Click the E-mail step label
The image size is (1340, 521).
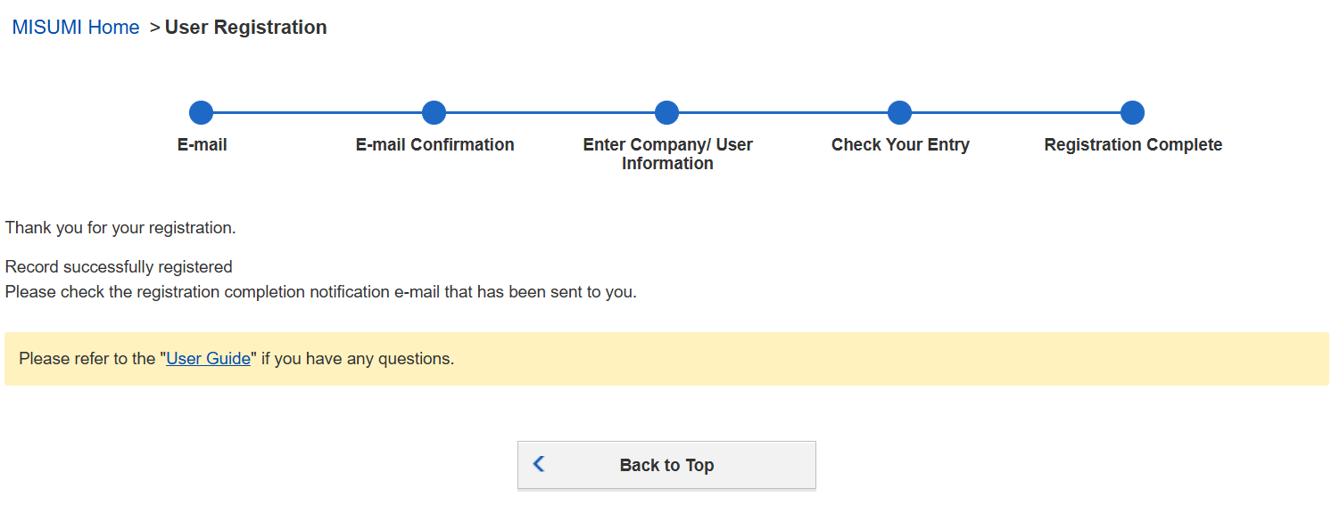tap(203, 144)
